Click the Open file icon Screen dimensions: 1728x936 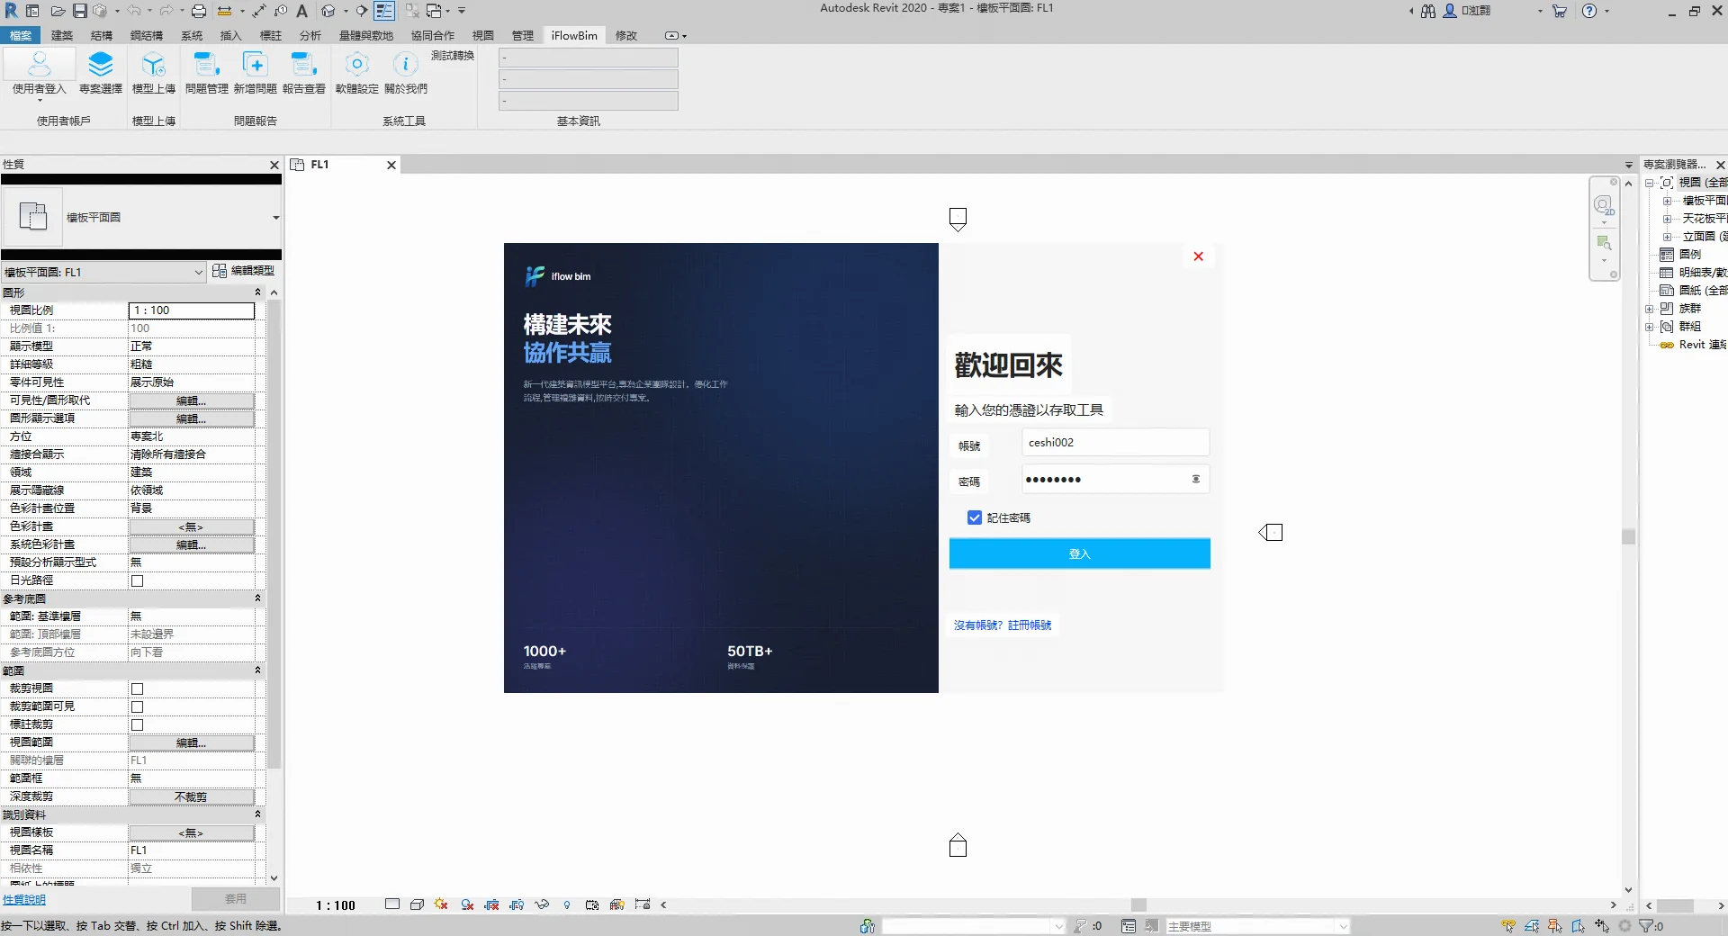[58, 11]
